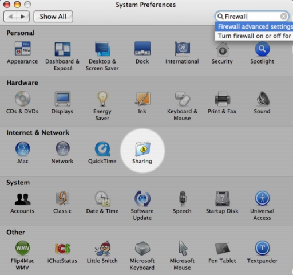
Task: Click the Show All button
Action: [x=53, y=17]
